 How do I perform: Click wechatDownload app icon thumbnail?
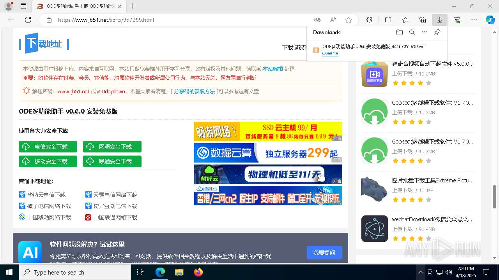pyautogui.click(x=374, y=229)
